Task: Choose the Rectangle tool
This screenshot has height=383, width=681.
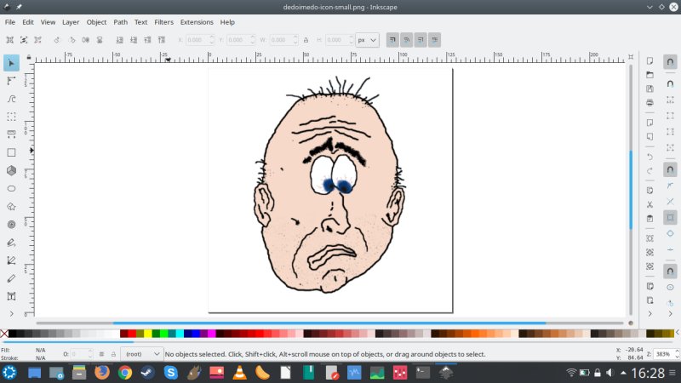Action: [11, 152]
